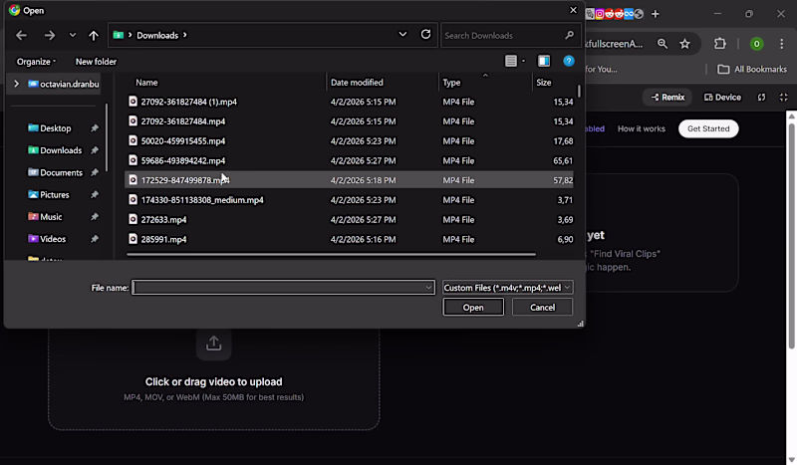Enter fullscreen with the expand icon
Image resolution: width=797 pixels, height=465 pixels.
click(x=784, y=97)
